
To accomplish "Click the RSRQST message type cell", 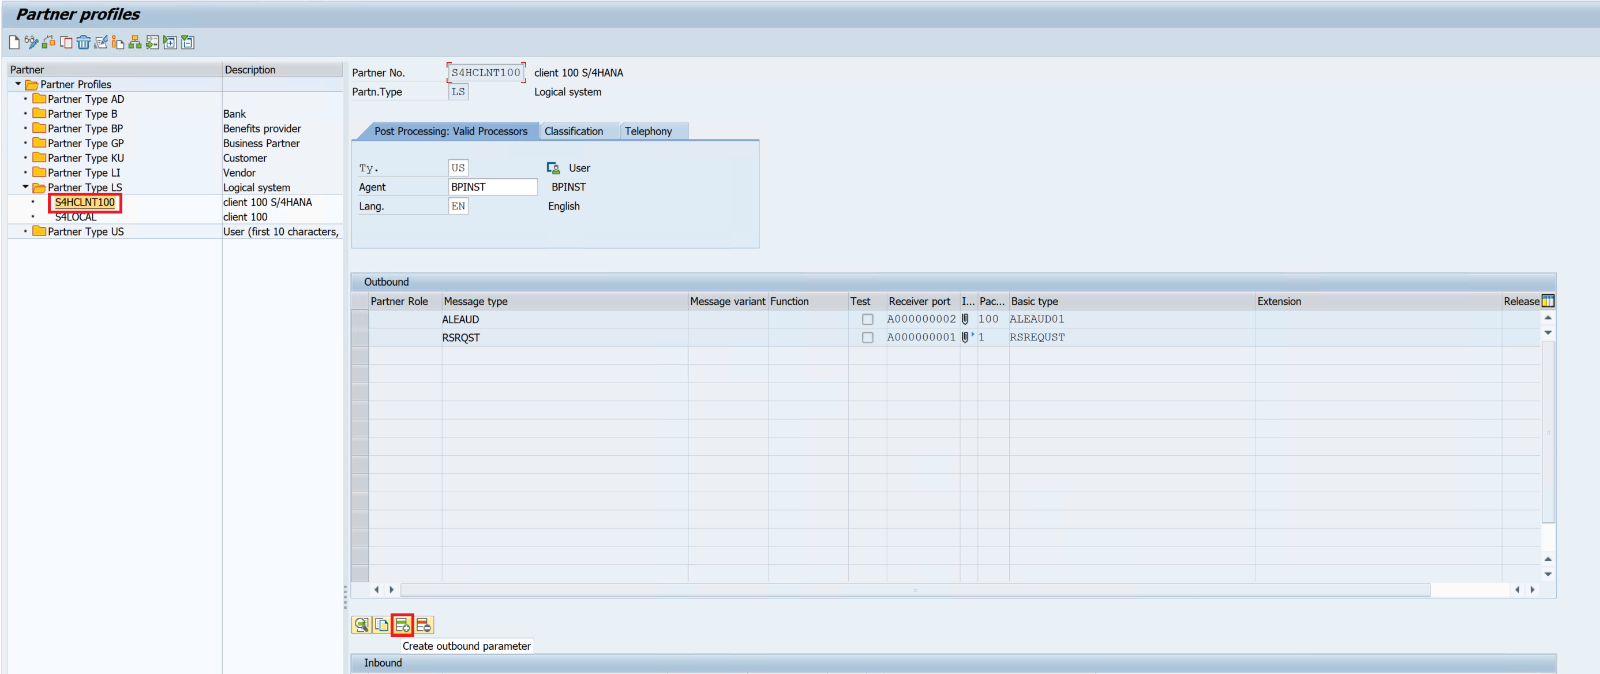I will [x=564, y=338].
